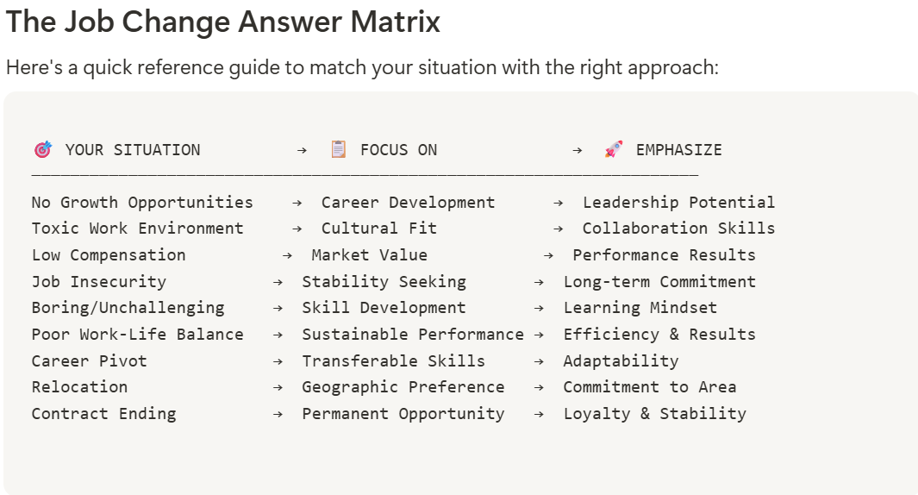
Task: Click the "Sustainable Performance" text
Action: [x=413, y=335]
